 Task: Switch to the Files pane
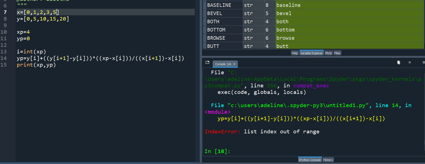coord(337,53)
